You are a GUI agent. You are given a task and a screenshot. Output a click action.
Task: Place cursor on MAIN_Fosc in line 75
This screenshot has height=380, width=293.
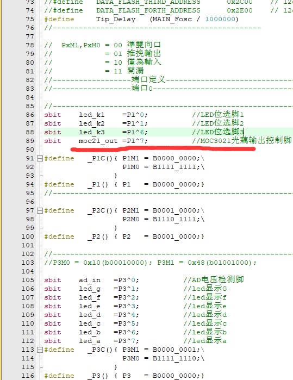(x=173, y=20)
